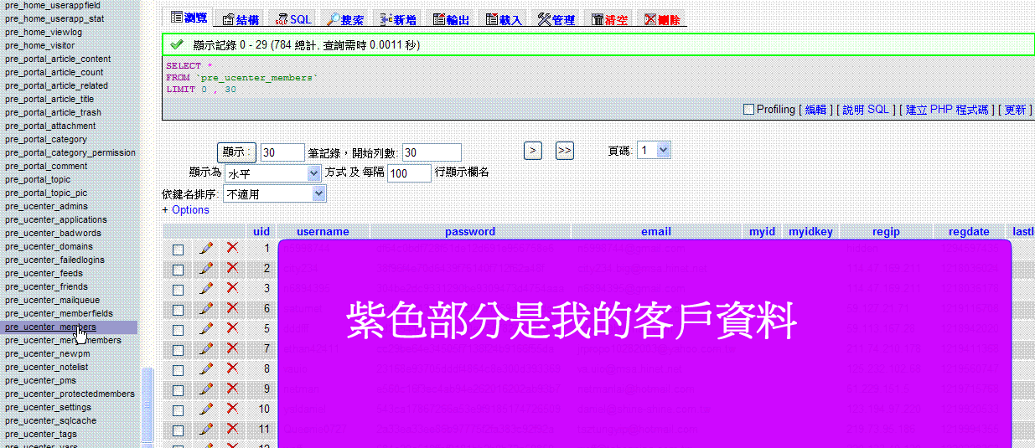Image resolution: width=1035 pixels, height=448 pixels.
Task: Go to the 搜索 tab
Action: click(x=344, y=19)
